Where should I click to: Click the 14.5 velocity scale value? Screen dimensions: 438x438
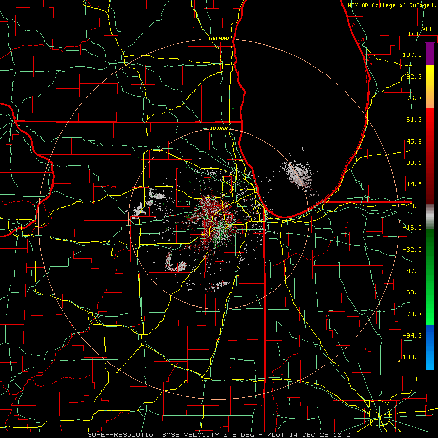click(414, 184)
